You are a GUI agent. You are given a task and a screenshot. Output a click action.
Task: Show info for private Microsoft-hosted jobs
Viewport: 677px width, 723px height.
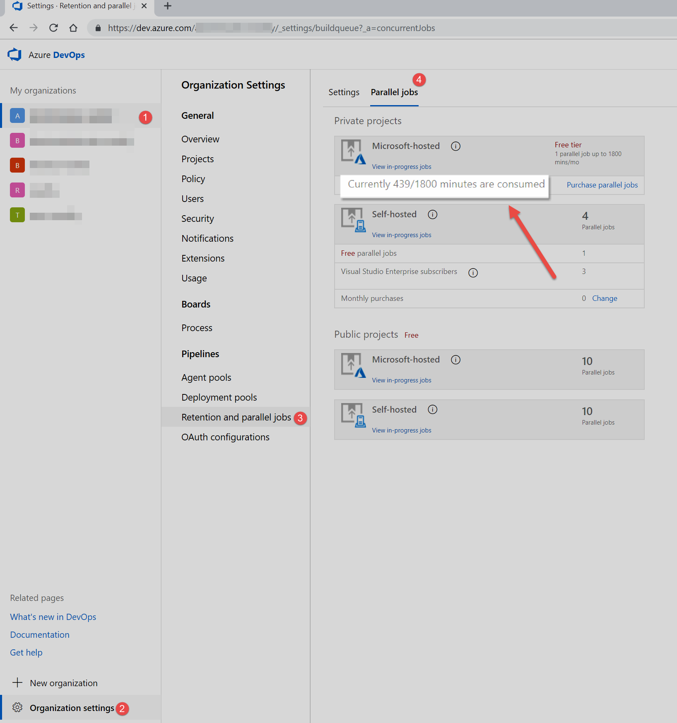[x=455, y=146]
